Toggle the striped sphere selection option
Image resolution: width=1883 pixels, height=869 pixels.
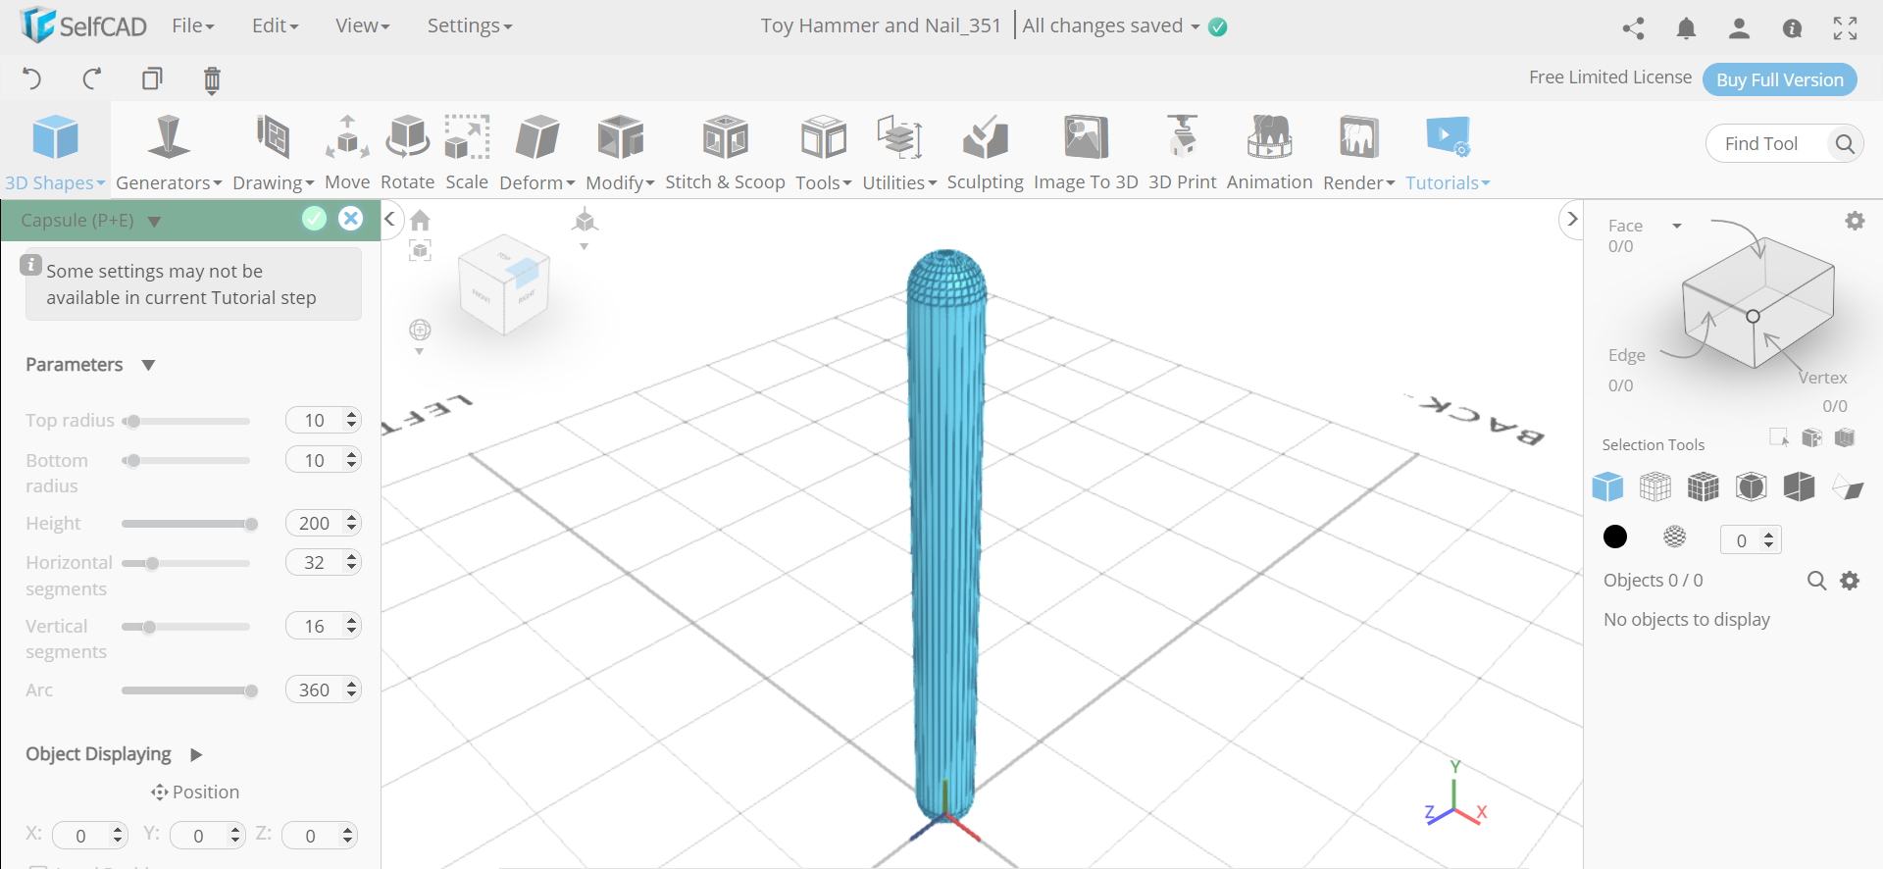point(1675,537)
